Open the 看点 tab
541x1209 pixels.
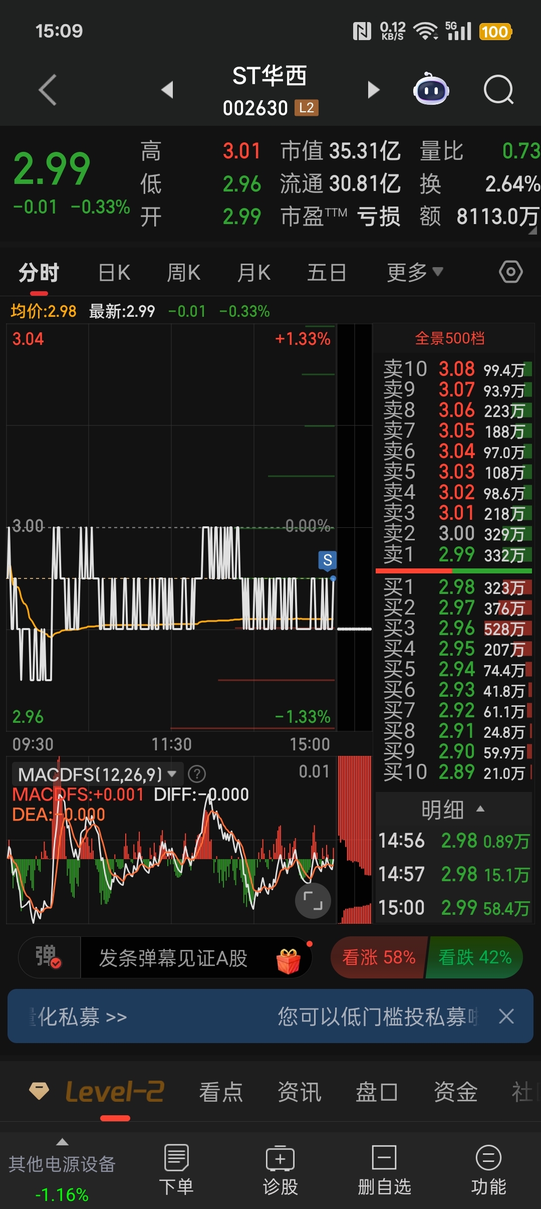click(221, 1092)
